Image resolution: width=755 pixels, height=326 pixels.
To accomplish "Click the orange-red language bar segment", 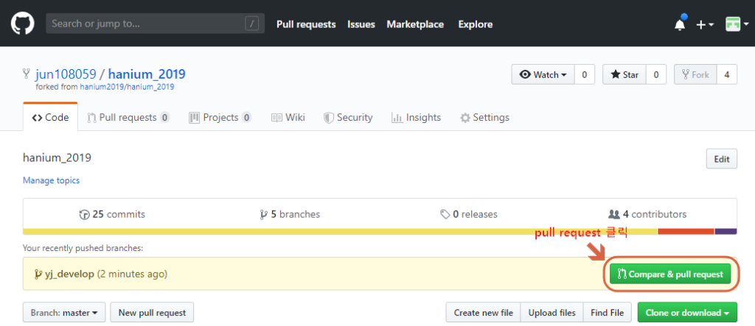I will [x=686, y=231].
